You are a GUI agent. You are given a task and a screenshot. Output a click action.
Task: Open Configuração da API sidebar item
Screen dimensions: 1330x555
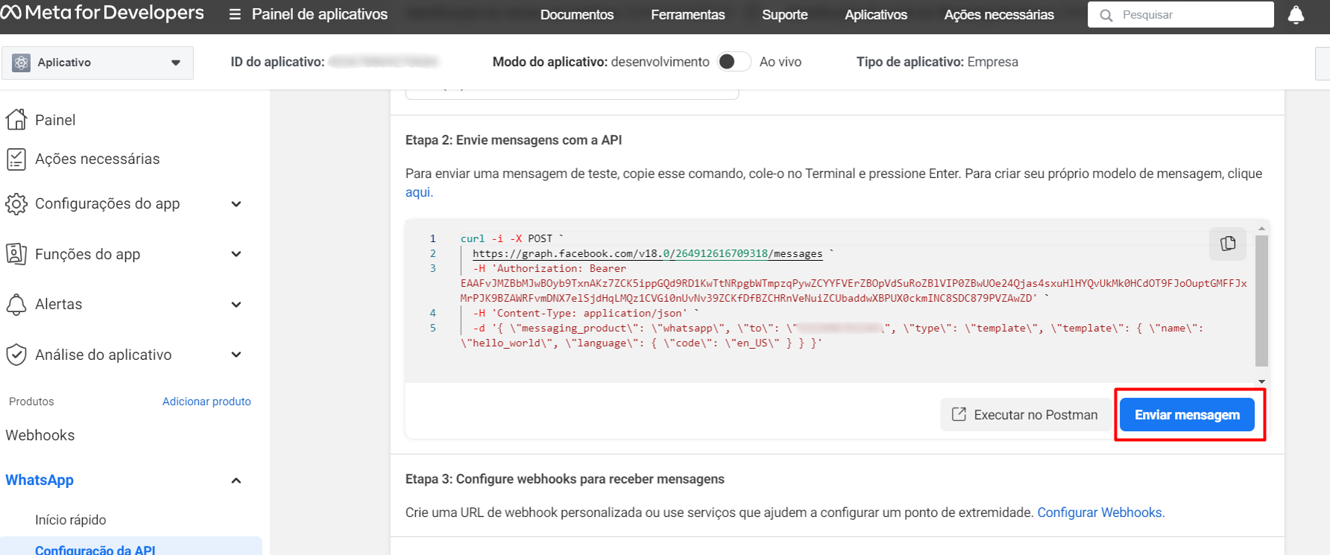[x=95, y=550]
